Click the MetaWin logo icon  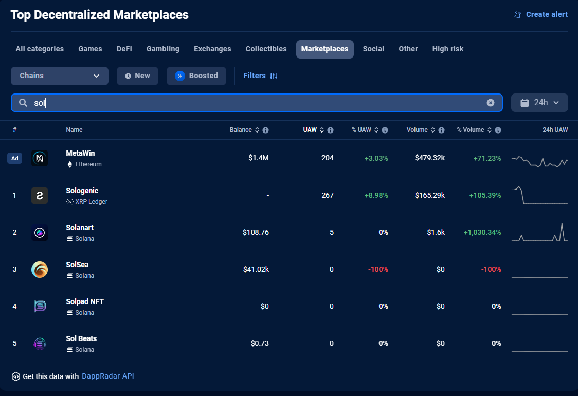tap(40, 158)
